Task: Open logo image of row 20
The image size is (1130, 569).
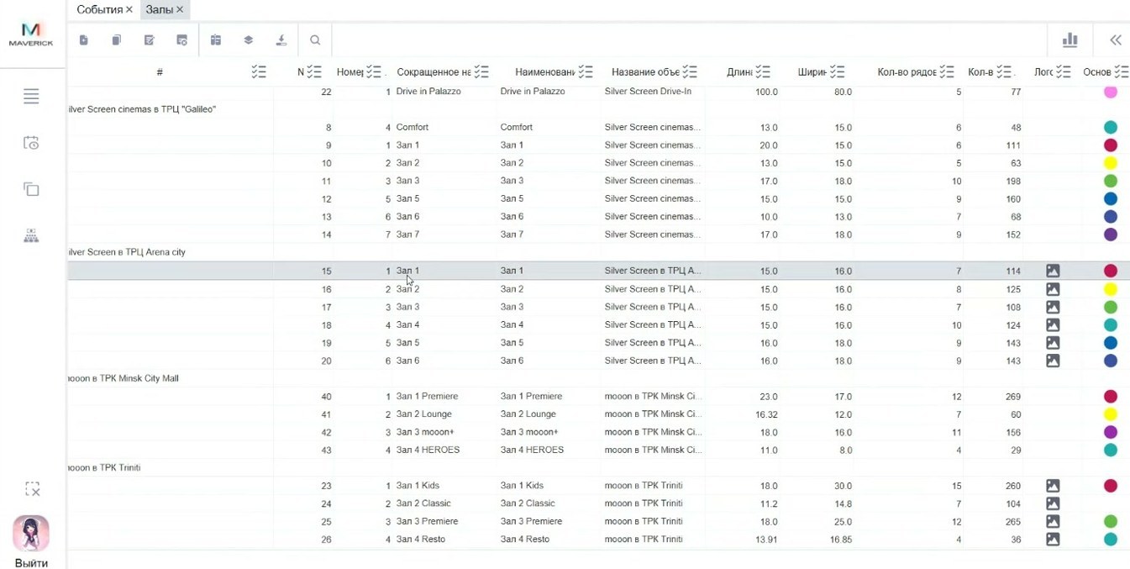Action: click(1053, 361)
